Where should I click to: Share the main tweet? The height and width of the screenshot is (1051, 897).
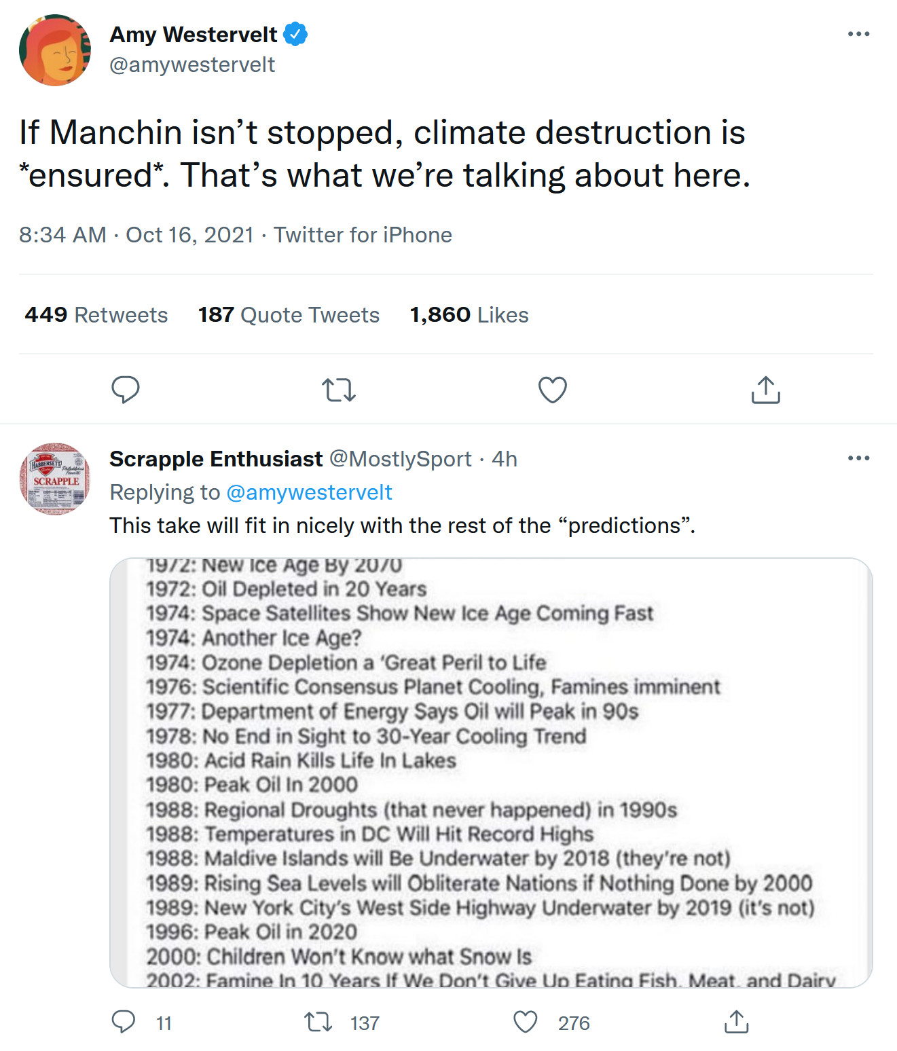pos(765,390)
